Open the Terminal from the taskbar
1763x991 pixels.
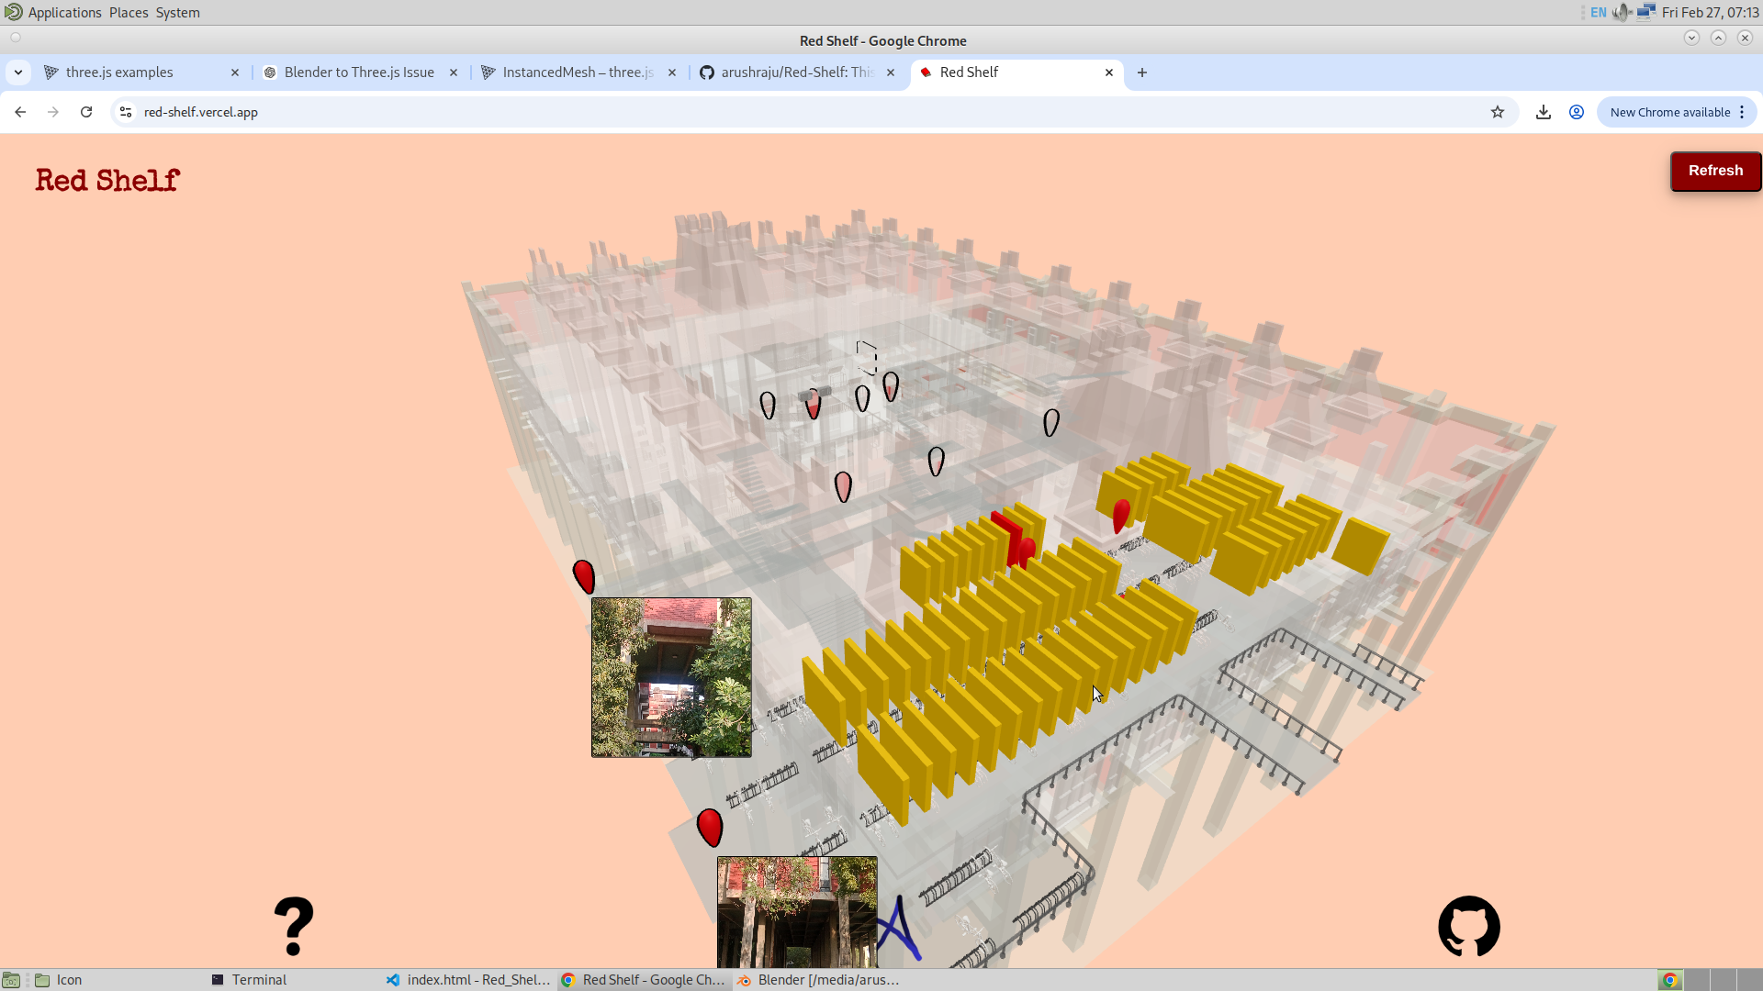coord(258,980)
